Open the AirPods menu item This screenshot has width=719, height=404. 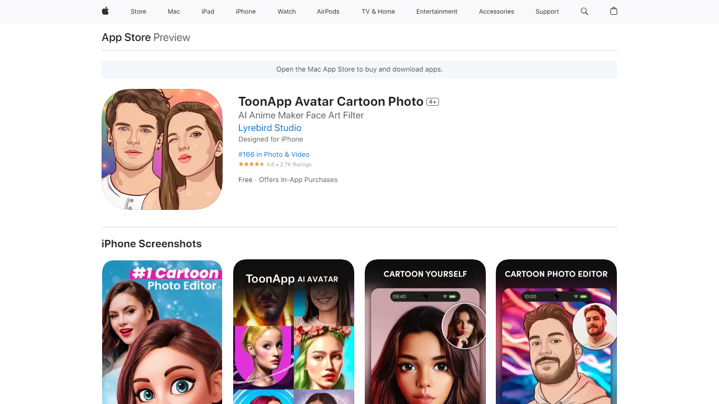(x=328, y=12)
